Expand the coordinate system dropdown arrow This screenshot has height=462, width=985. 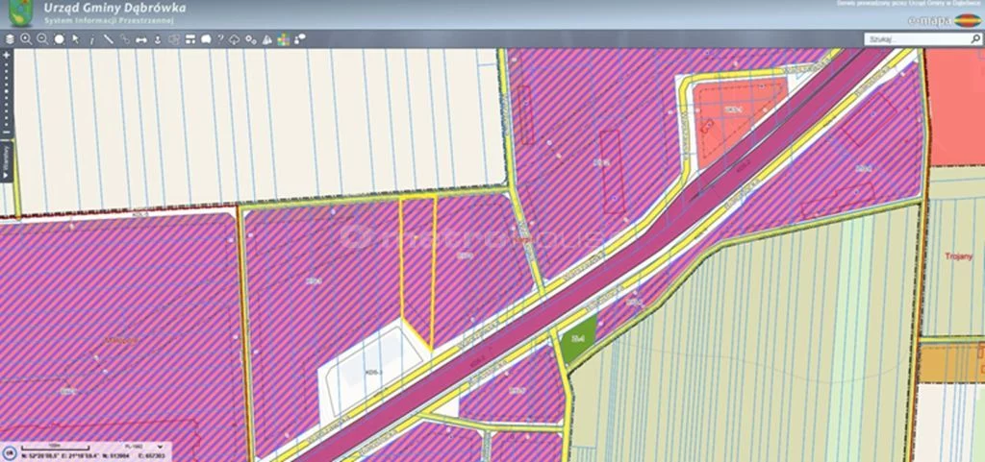160,447
